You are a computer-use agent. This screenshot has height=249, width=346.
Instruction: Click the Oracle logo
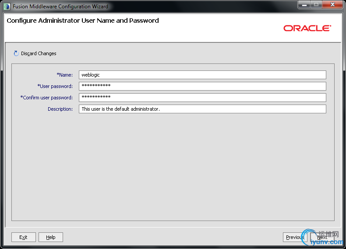(x=307, y=28)
